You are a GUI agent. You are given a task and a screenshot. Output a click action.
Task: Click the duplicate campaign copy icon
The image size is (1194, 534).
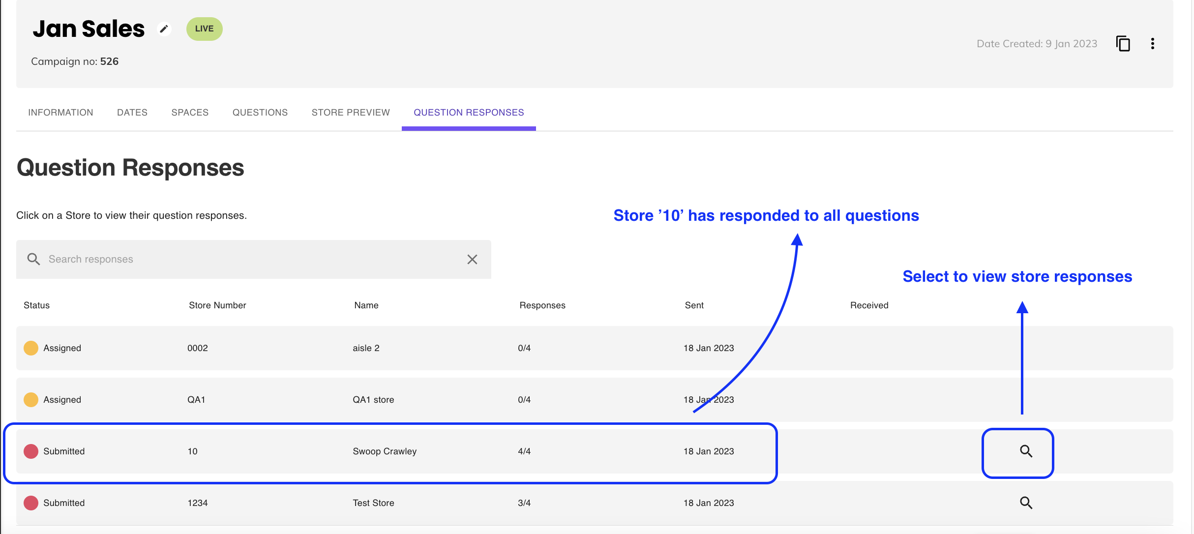point(1123,44)
